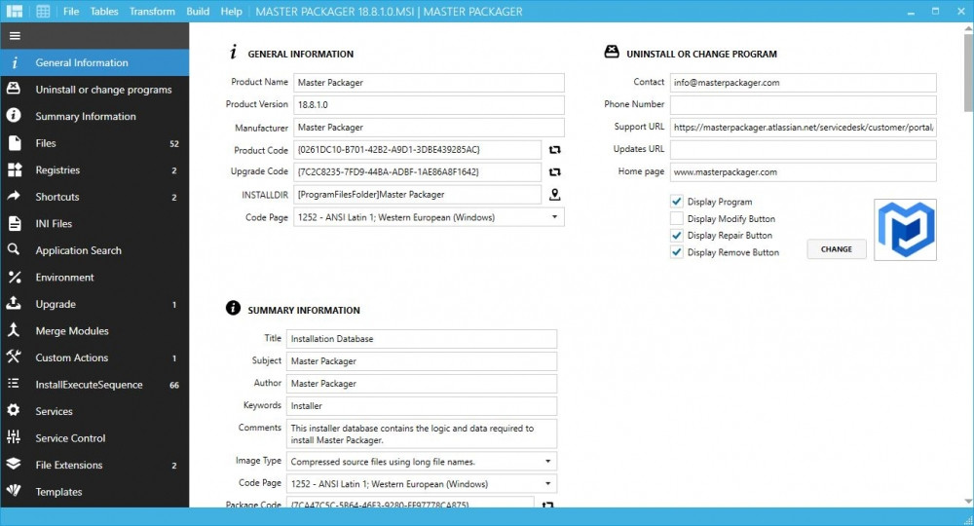The image size is (974, 526).
Task: Regenerate the Product Code GUID icon
Action: [555, 150]
